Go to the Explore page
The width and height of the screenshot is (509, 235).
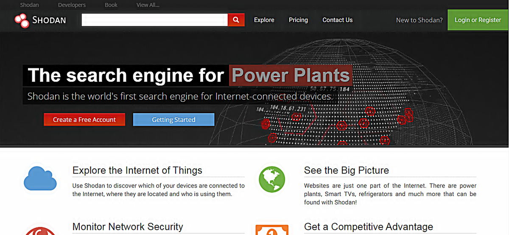tap(264, 20)
